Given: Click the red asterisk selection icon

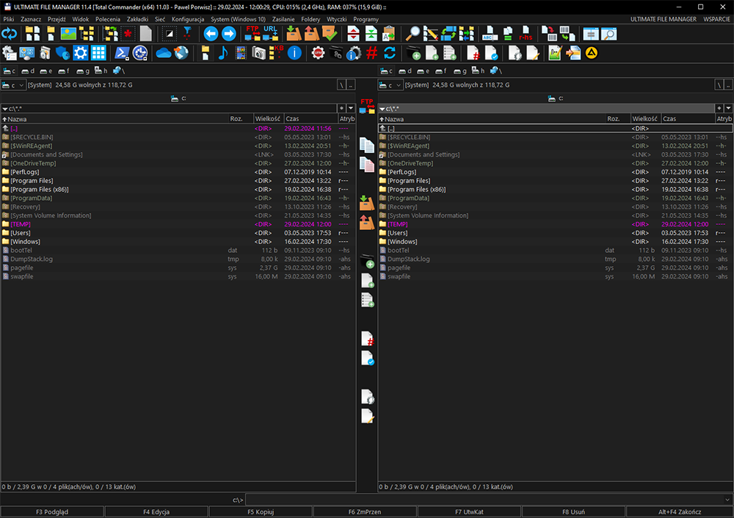Looking at the screenshot, I should coord(127,34).
